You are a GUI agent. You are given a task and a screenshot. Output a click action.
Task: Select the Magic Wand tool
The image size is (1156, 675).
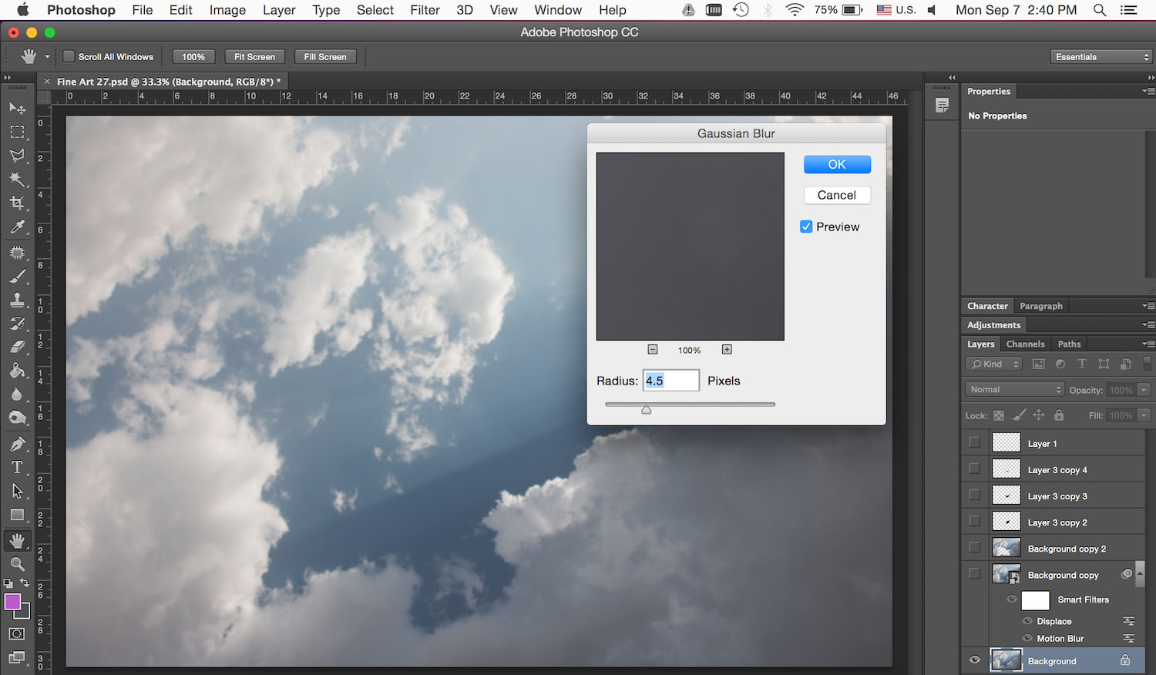pyautogui.click(x=17, y=180)
